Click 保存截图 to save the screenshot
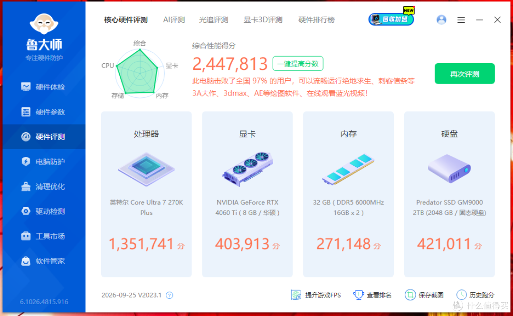The width and height of the screenshot is (513, 316). (x=424, y=295)
